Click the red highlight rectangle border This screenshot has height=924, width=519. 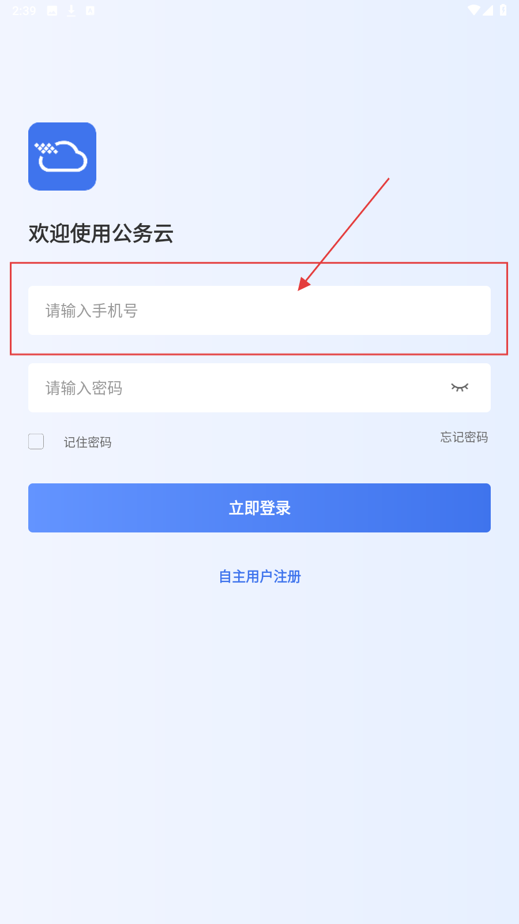(259, 263)
